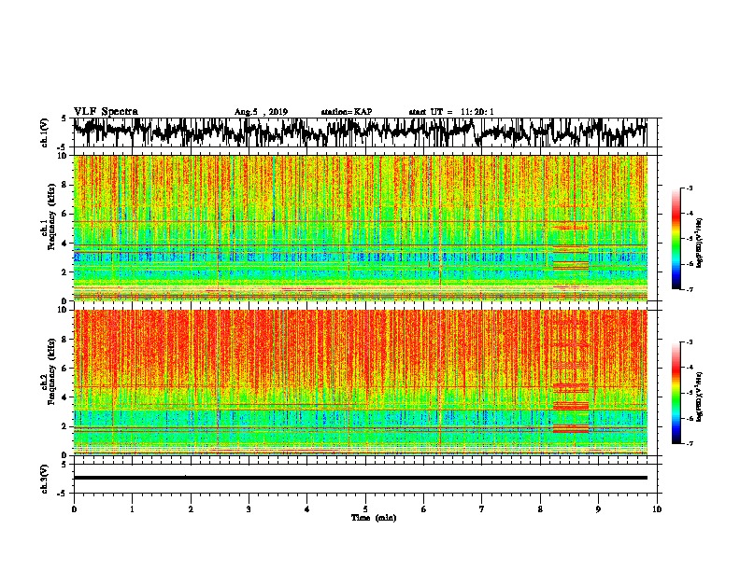The image size is (740, 571).
Task: Click time axis tick label '1'
Action: [x=132, y=509]
